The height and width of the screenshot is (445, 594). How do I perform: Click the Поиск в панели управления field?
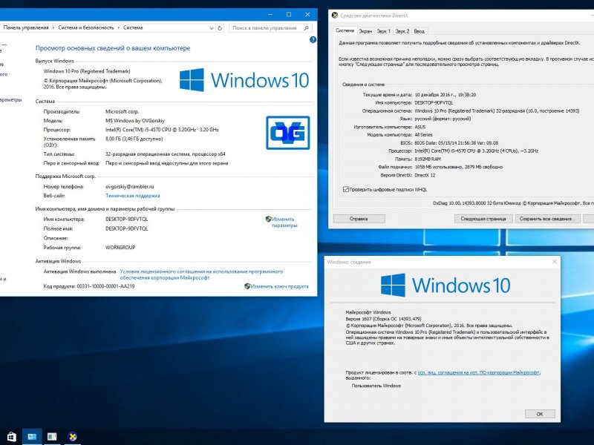tap(270, 28)
